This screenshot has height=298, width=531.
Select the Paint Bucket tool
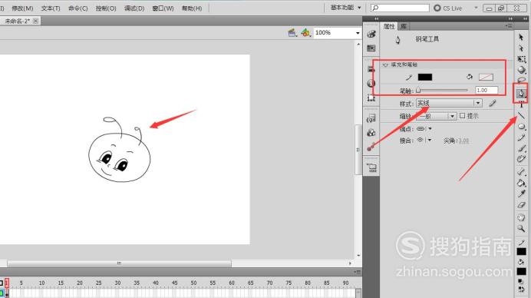pos(521,183)
